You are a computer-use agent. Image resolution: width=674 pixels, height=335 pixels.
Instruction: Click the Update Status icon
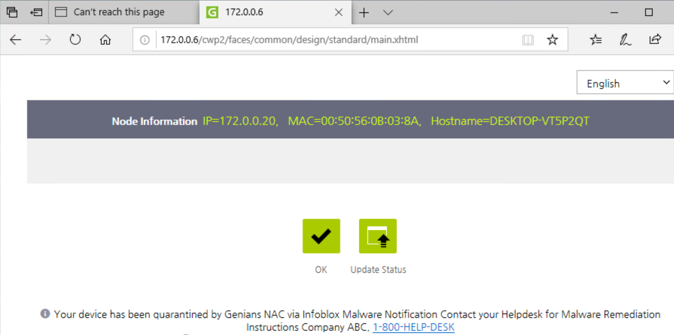(378, 236)
